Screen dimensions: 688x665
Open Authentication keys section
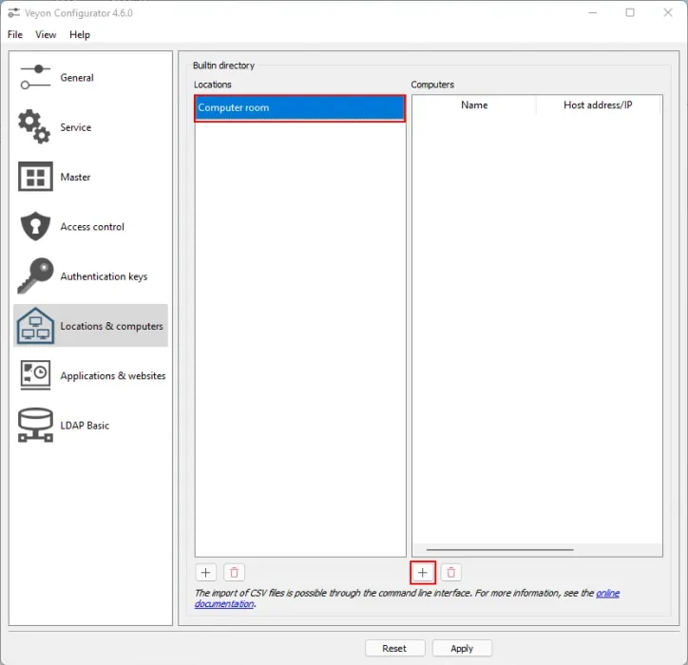(103, 276)
